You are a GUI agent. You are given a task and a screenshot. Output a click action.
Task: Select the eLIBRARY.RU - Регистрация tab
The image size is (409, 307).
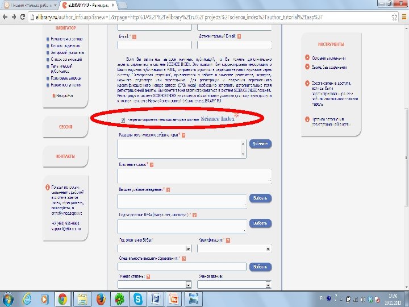click(89, 5)
